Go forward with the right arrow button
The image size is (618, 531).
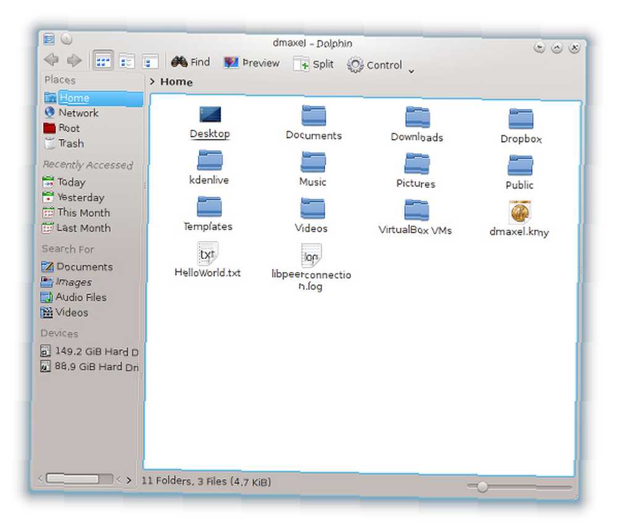point(74,60)
